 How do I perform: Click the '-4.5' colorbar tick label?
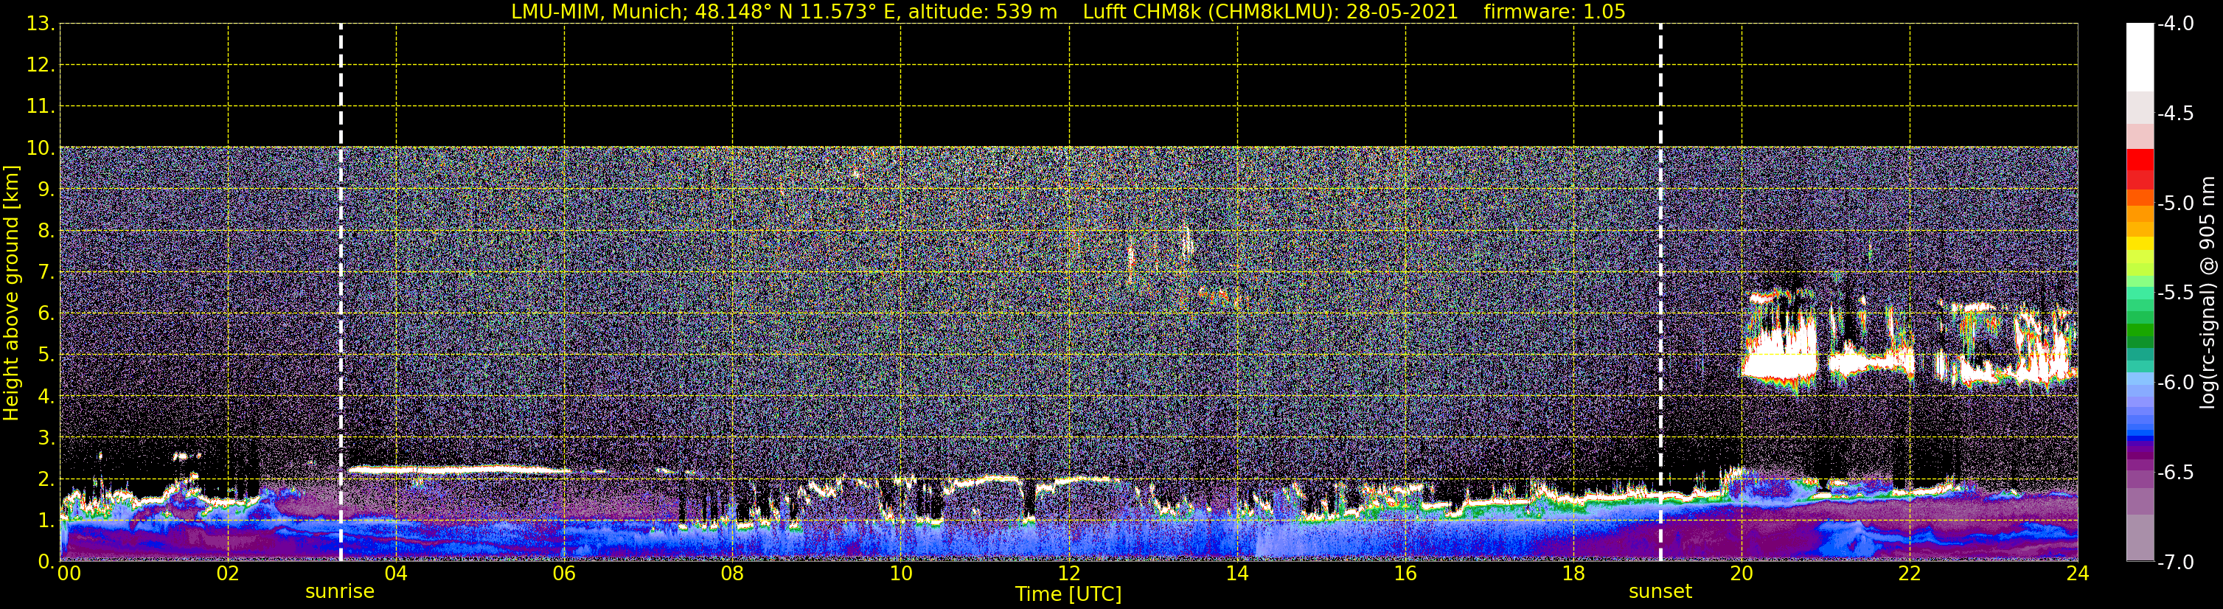click(2176, 113)
